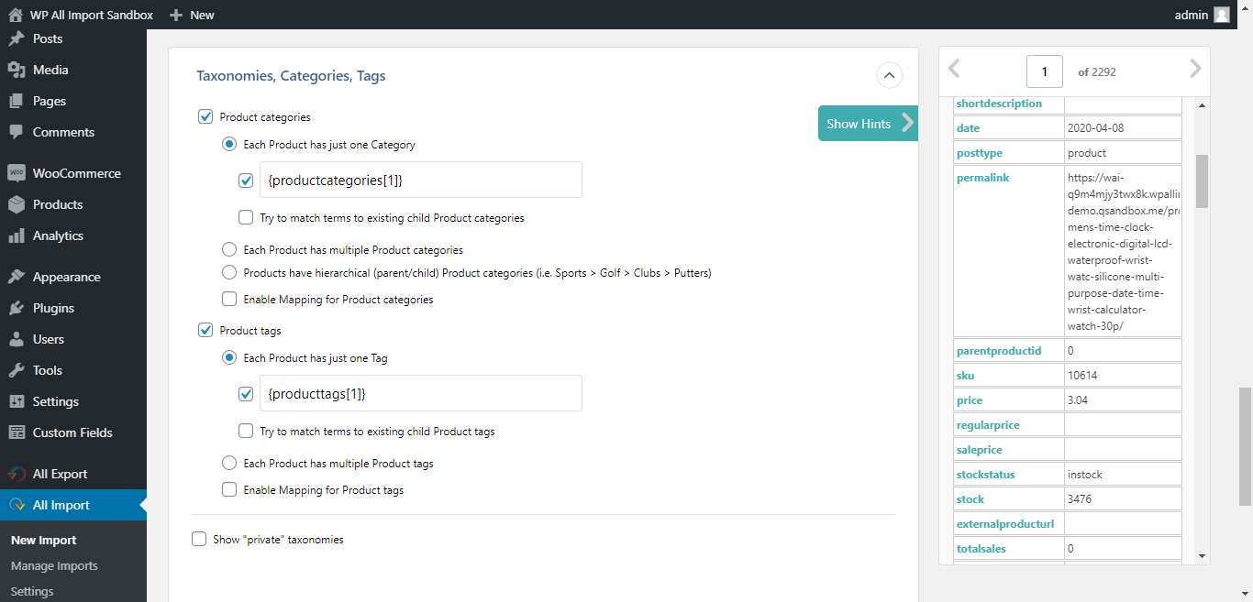Image resolution: width=1253 pixels, height=602 pixels.
Task: Uncheck the Product categories checkbox
Action: (205, 117)
